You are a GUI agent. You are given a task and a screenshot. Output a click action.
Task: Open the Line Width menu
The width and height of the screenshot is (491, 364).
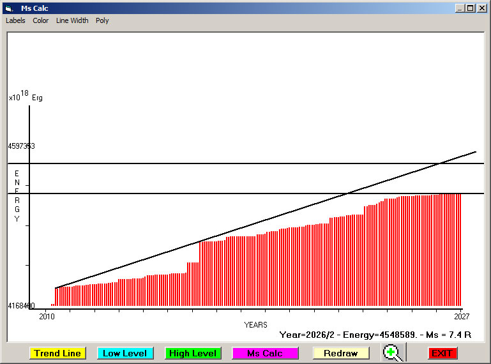(x=72, y=20)
